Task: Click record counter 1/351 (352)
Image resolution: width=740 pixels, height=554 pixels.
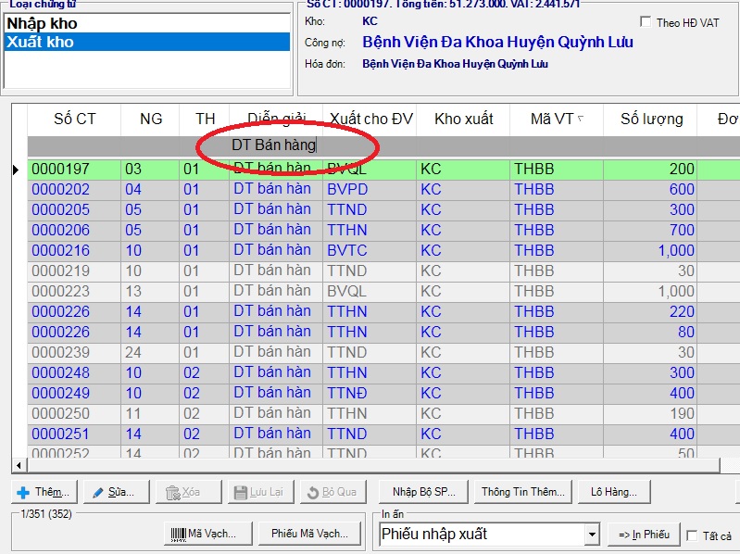Action: (46, 514)
